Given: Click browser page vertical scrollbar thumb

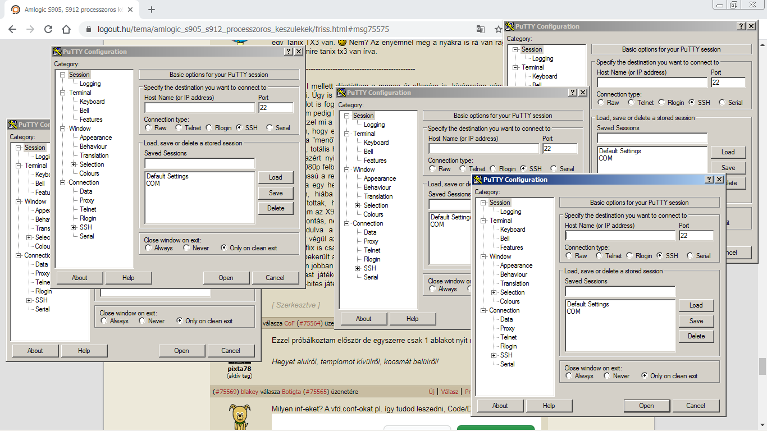Looking at the screenshot, I should [762, 366].
